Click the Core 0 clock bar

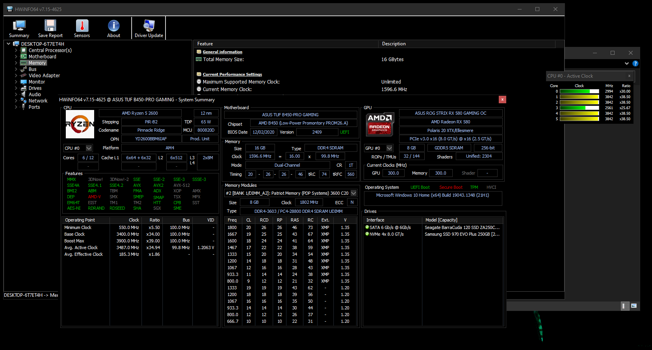click(x=579, y=91)
